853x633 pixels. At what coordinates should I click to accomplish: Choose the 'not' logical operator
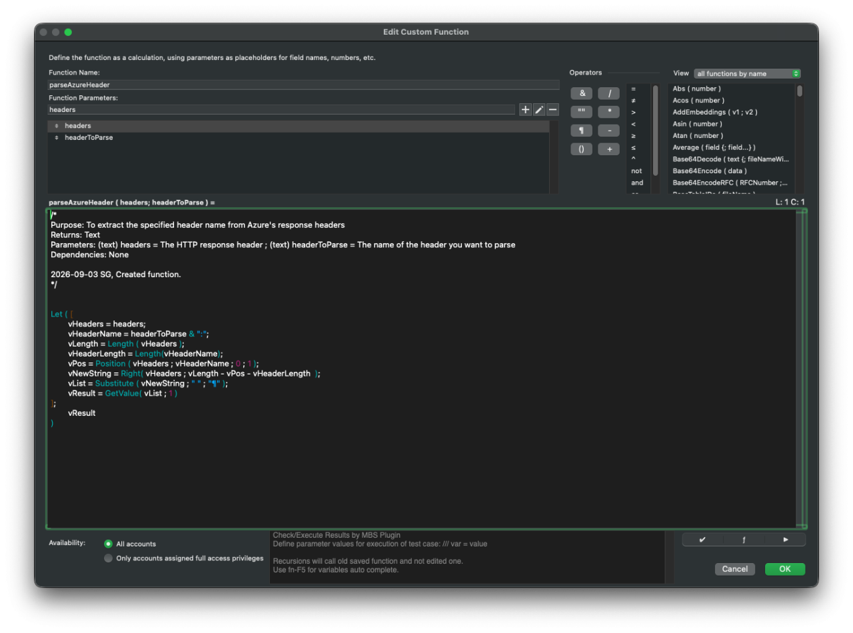point(637,171)
